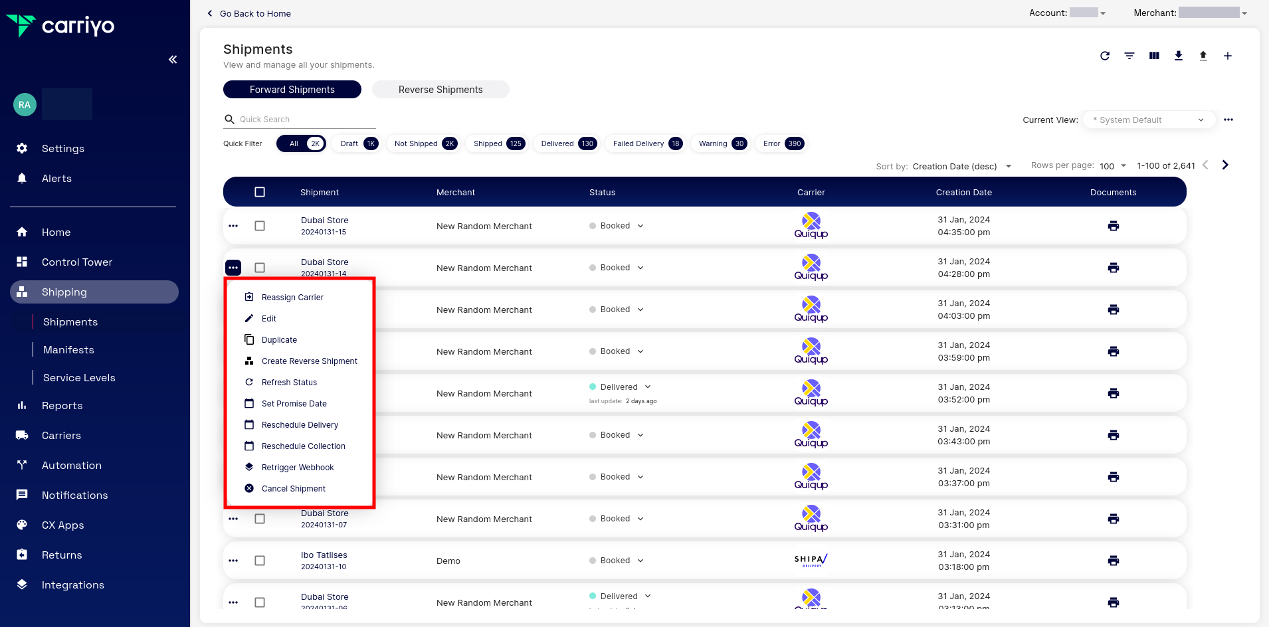This screenshot has width=1269, height=627.
Task: Toggle the All quick filter chip
Action: coord(302,143)
